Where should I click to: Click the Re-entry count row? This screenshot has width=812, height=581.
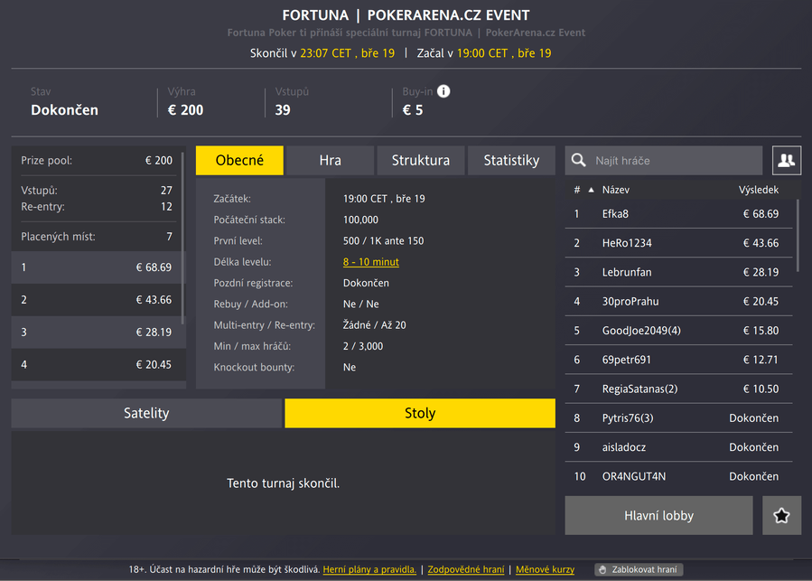(x=97, y=206)
